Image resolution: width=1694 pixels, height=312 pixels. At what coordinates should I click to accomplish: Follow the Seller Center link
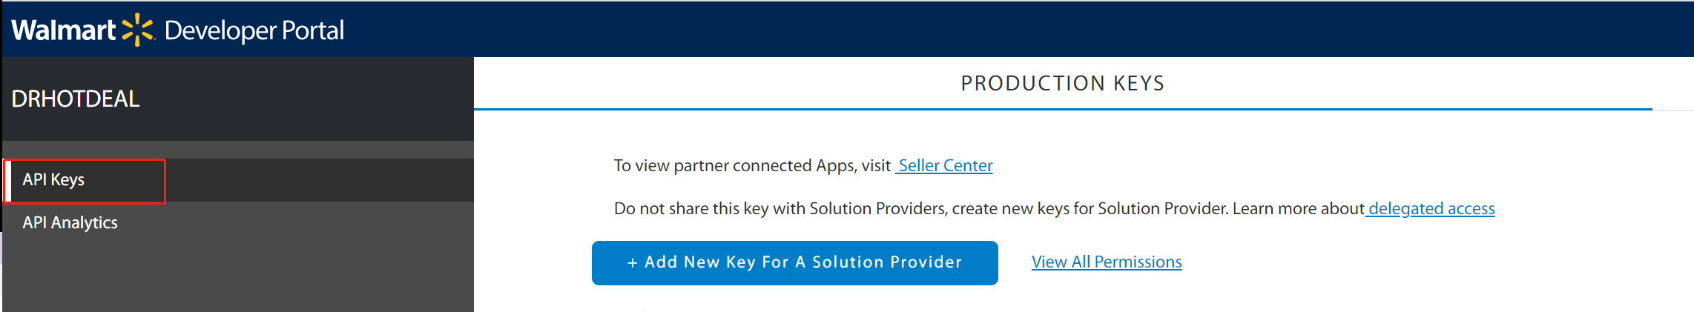click(945, 166)
